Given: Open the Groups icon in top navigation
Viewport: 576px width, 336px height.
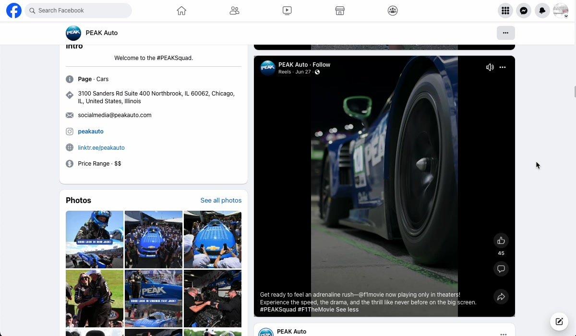Looking at the screenshot, I should pyautogui.click(x=393, y=11).
